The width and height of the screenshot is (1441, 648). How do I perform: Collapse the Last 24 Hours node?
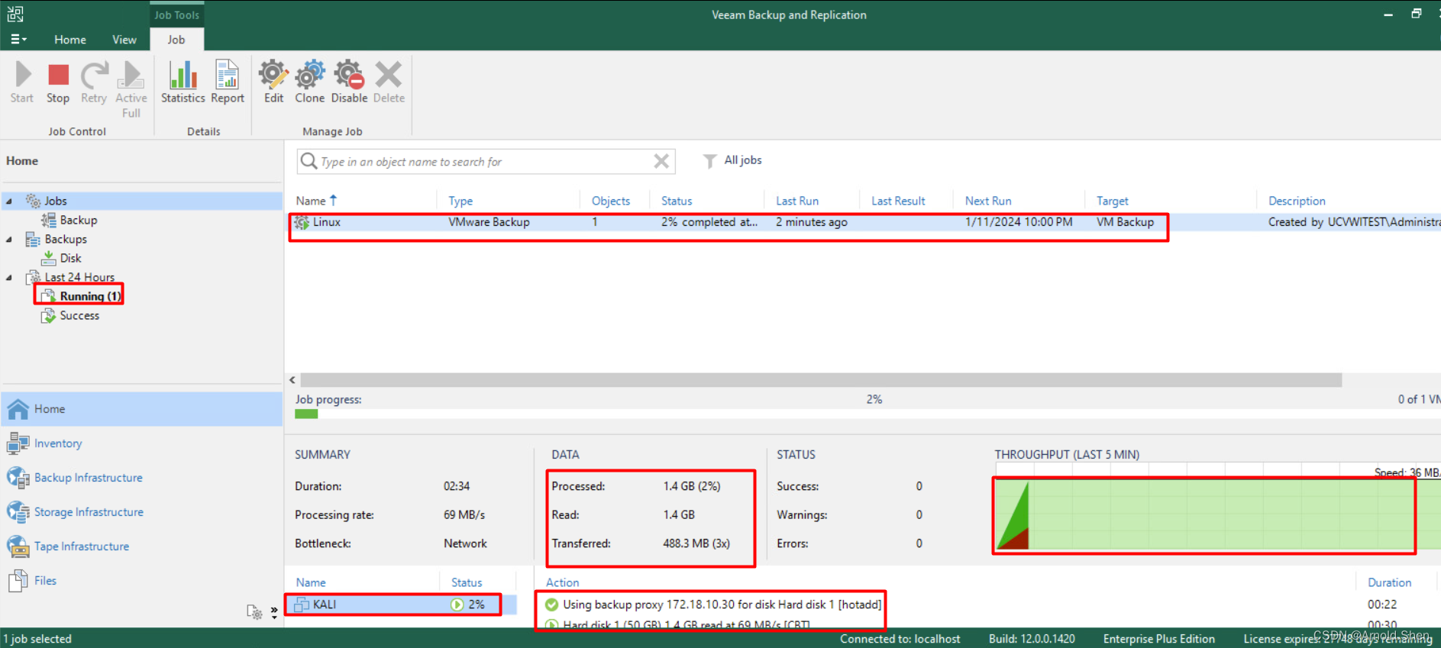coord(9,277)
